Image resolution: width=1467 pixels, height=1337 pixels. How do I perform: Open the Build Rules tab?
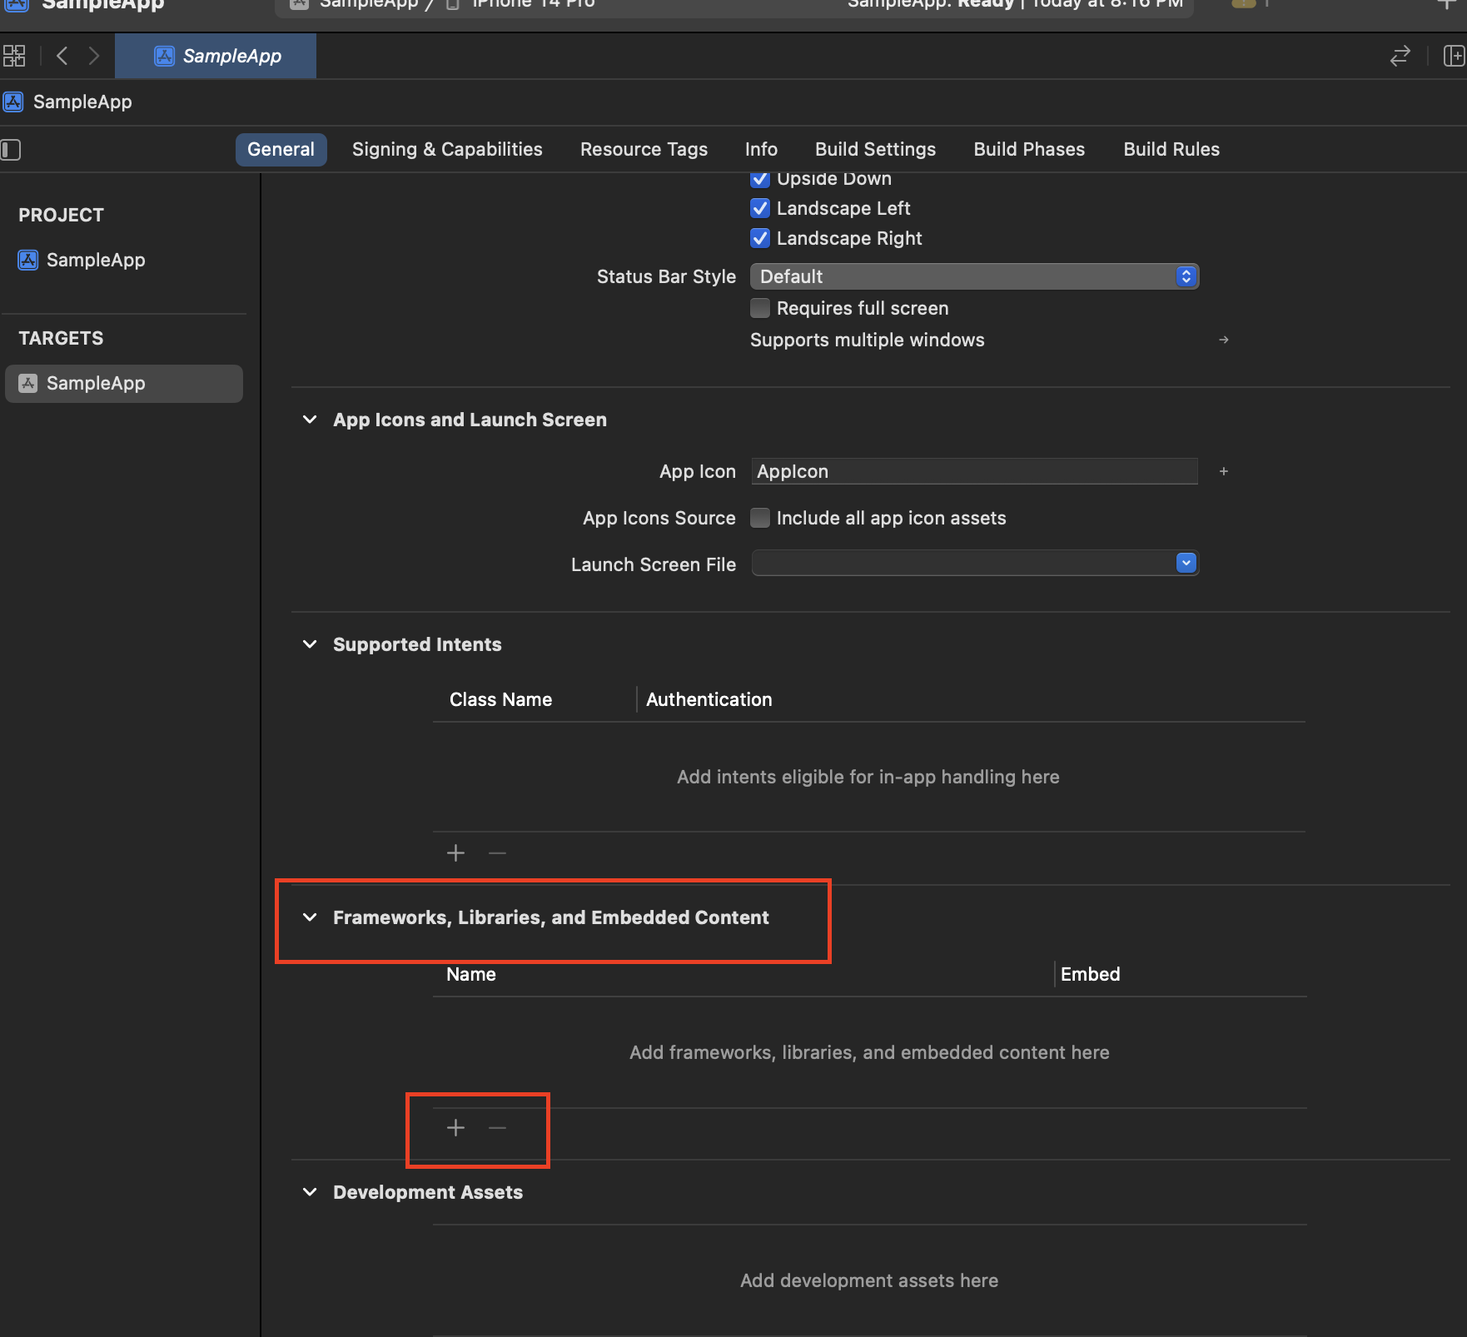click(1171, 150)
